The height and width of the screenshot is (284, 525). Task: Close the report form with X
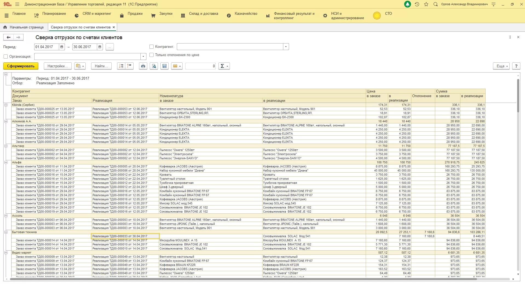point(518,37)
